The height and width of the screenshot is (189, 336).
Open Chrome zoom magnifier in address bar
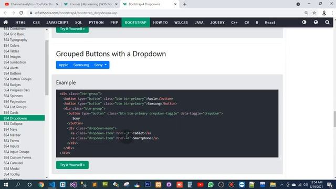(x=306, y=13)
